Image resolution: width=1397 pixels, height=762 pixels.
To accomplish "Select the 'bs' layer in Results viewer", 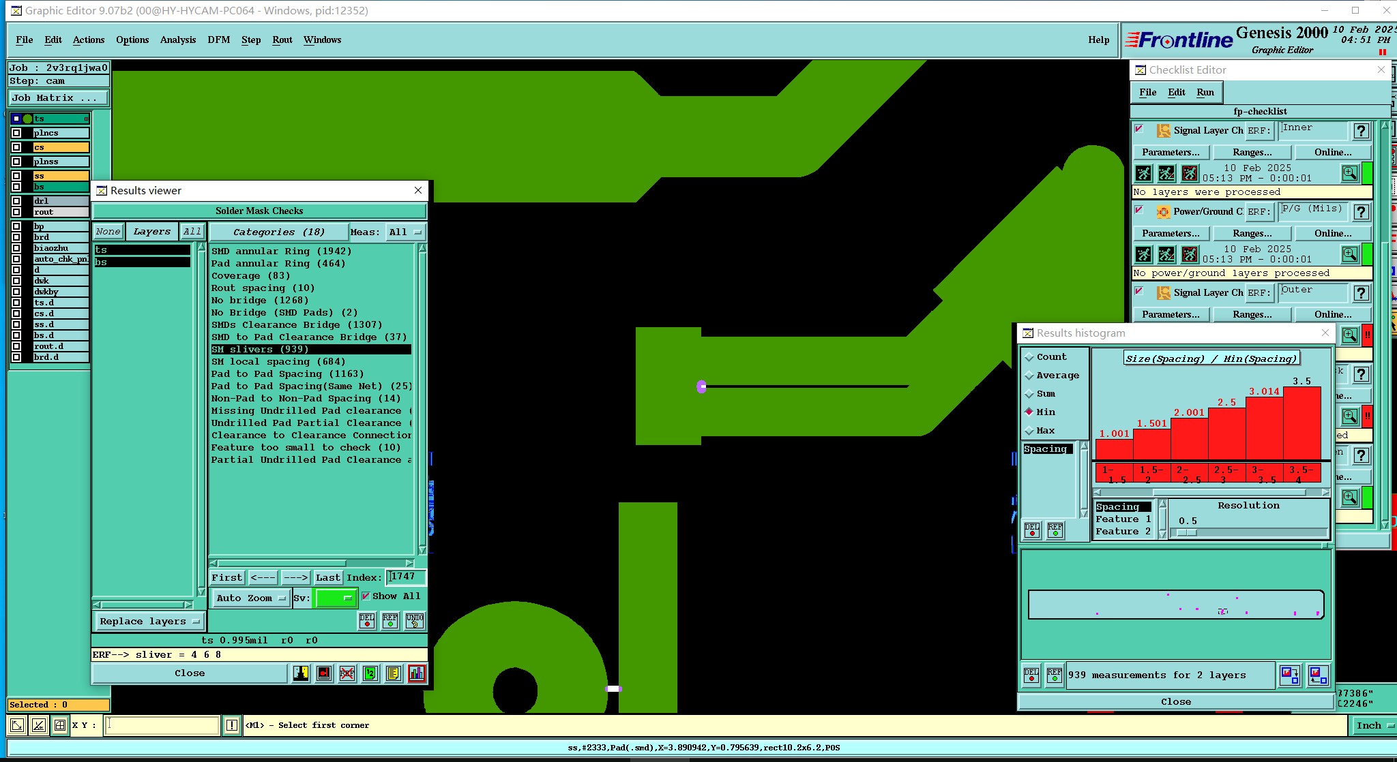I will click(142, 262).
